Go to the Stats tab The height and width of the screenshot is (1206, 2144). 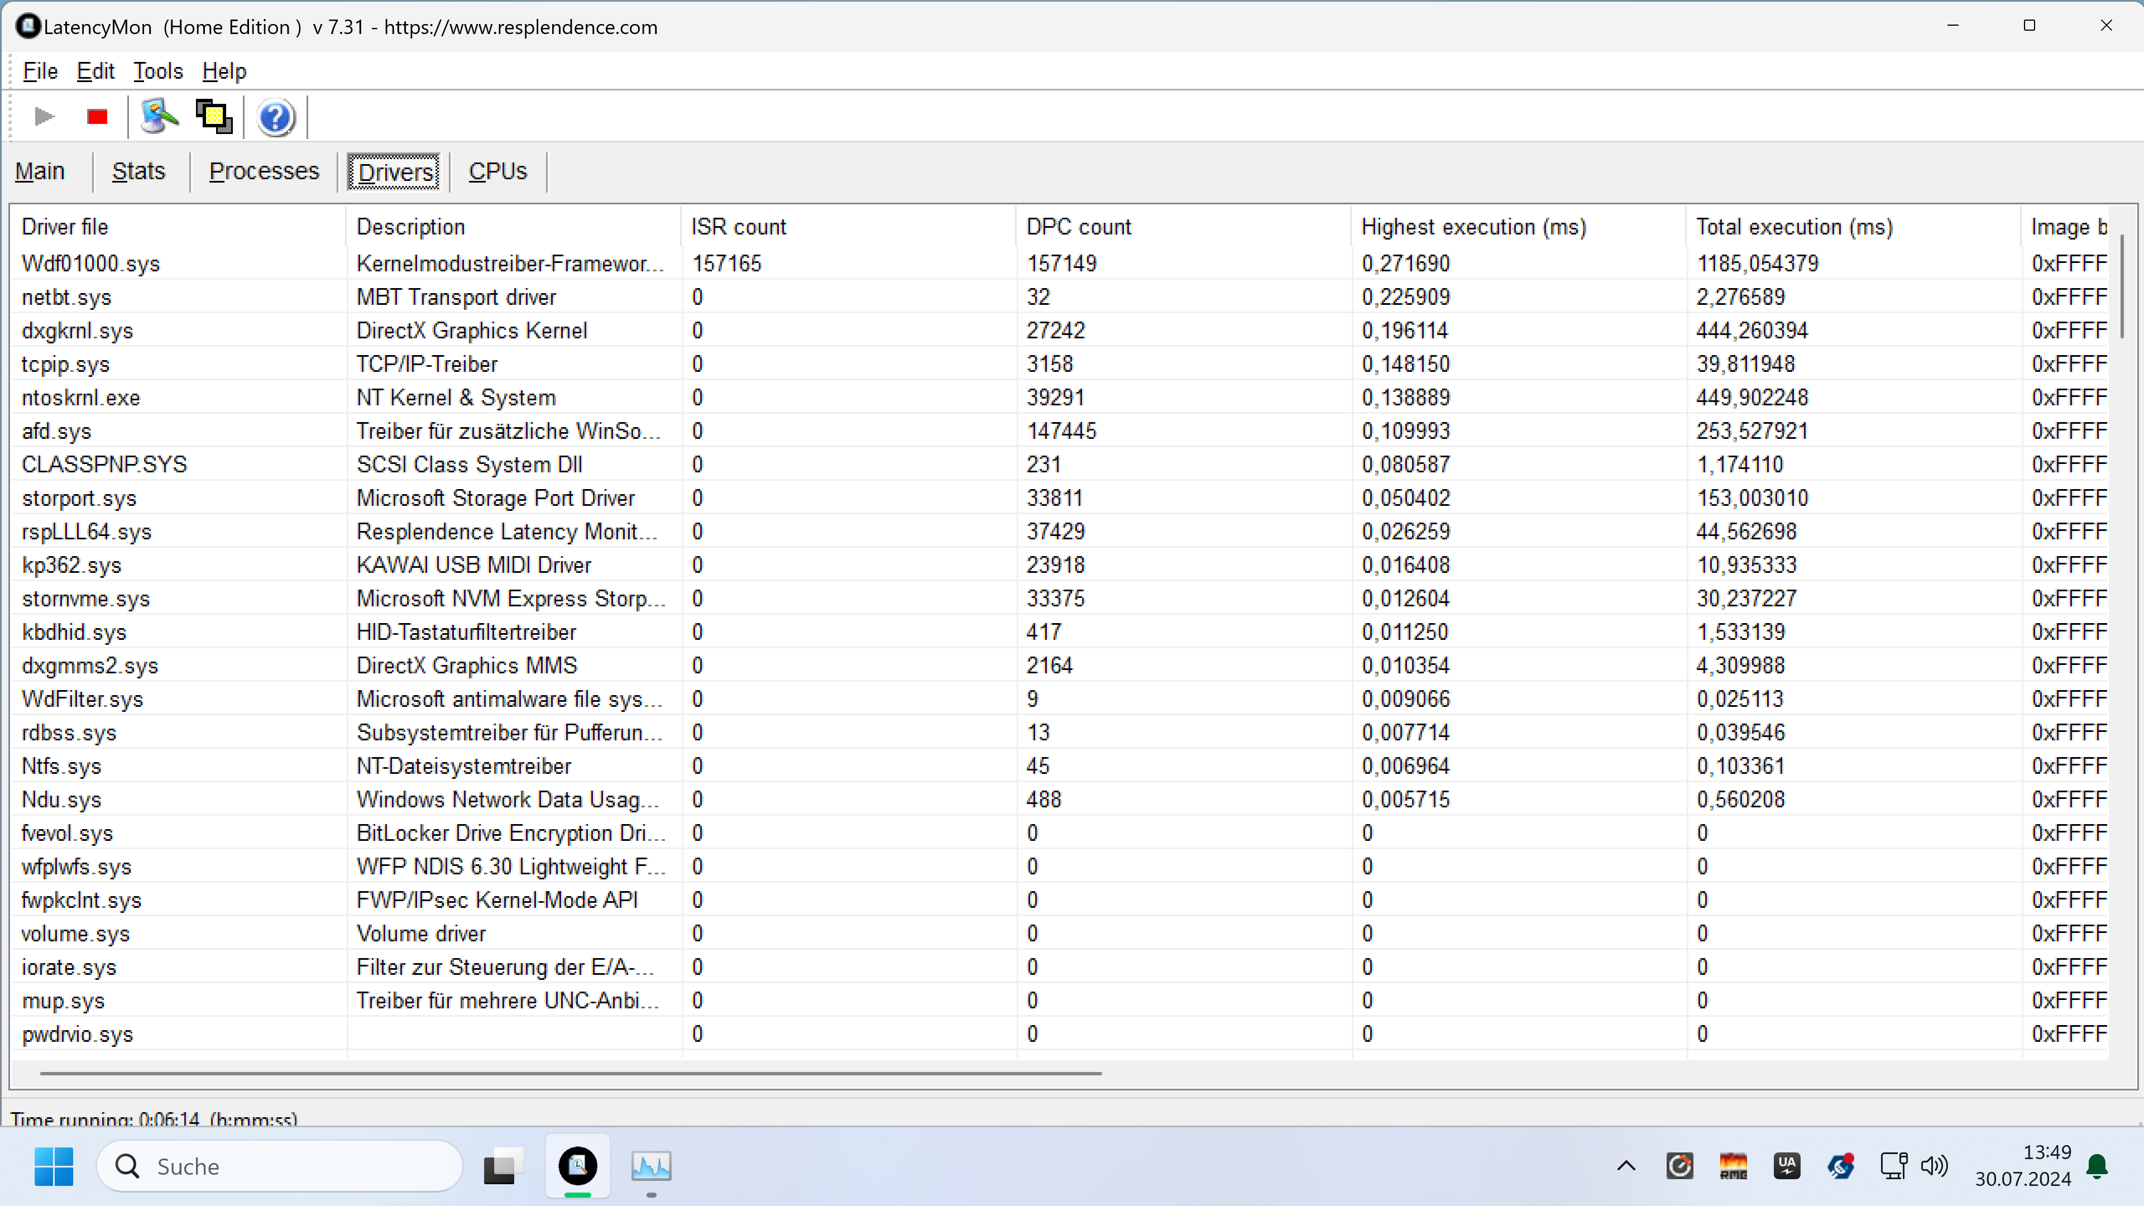138,171
